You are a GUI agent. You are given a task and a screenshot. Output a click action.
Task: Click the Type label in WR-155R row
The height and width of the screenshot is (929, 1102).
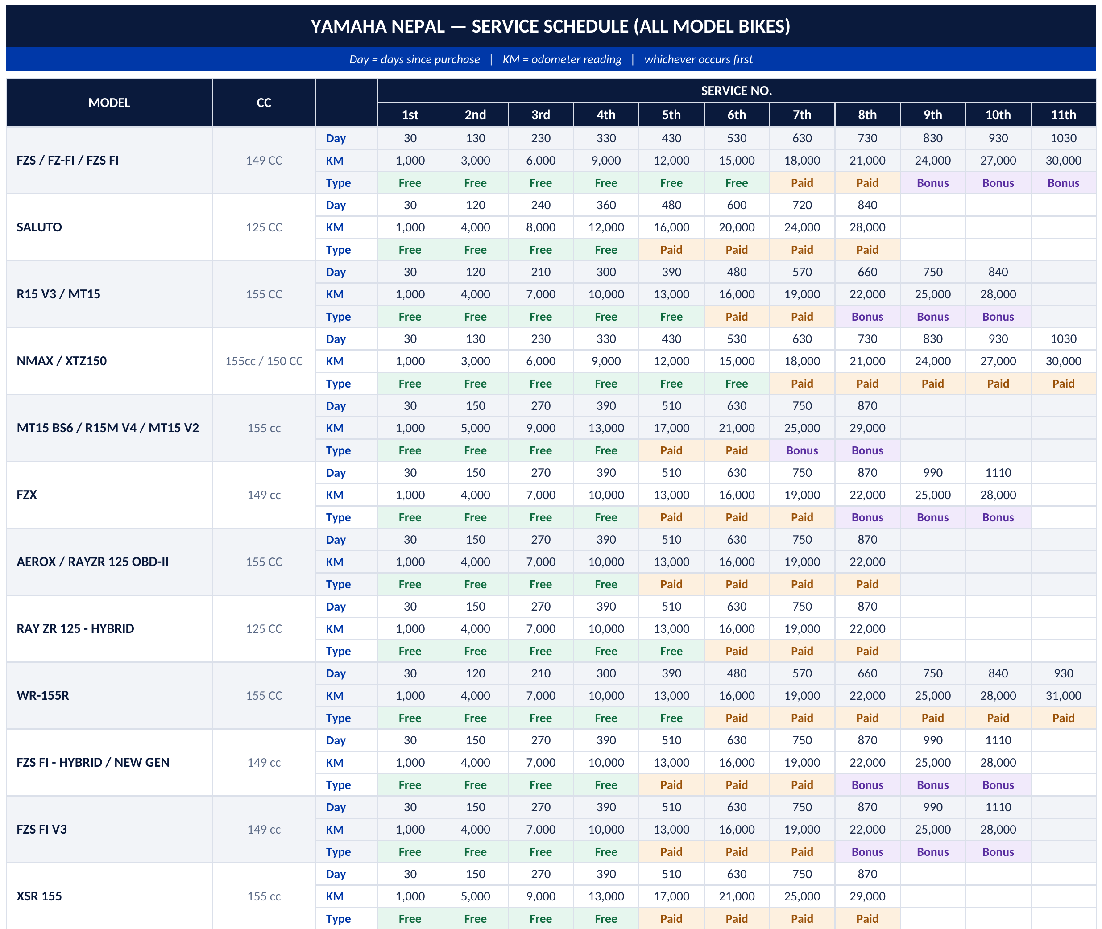(338, 718)
